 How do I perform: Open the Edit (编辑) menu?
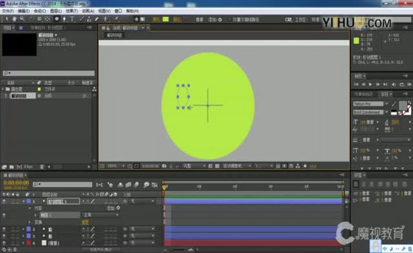coord(24,11)
